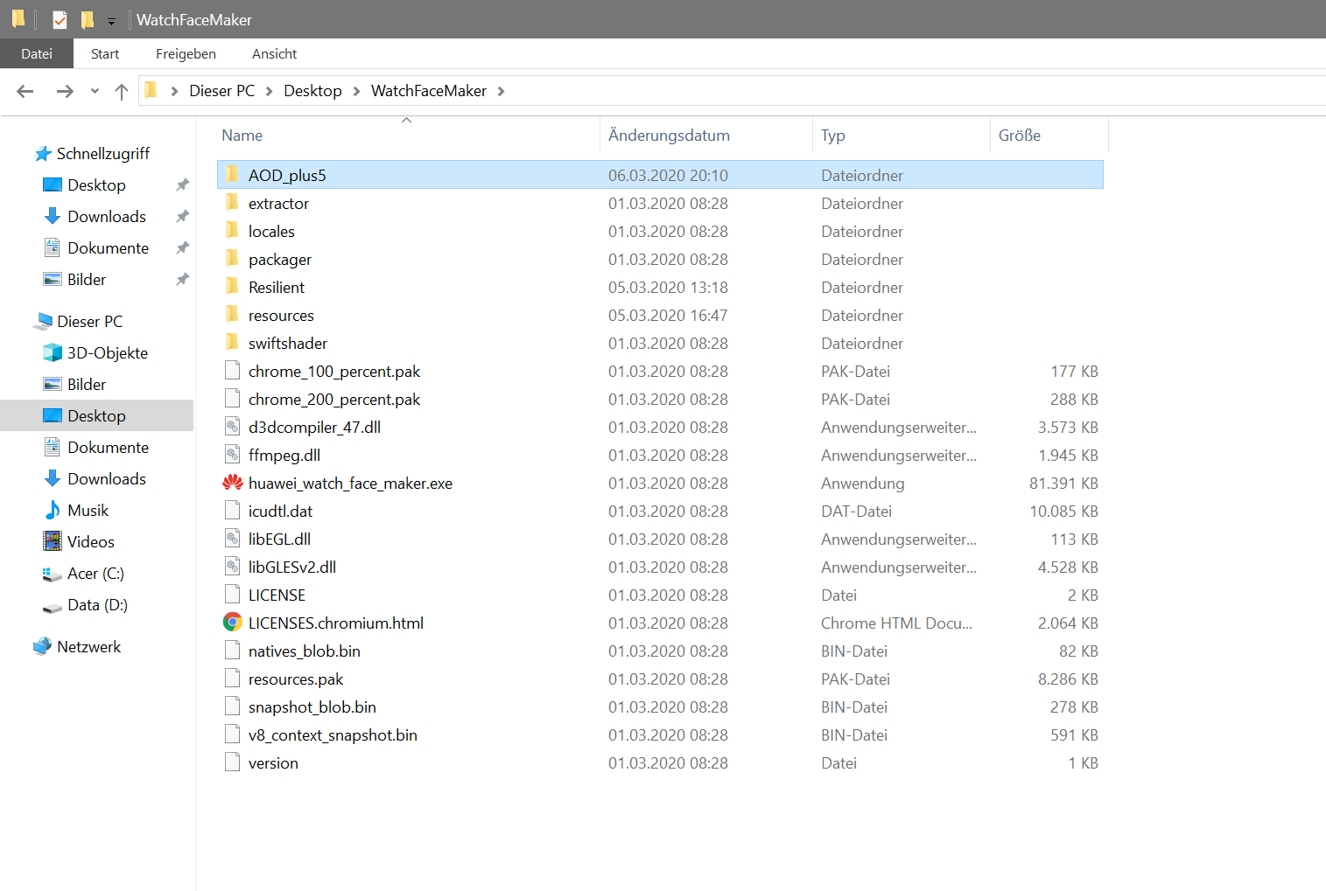
Task: Switch to the Ansicht ribbon tab
Action: [275, 53]
